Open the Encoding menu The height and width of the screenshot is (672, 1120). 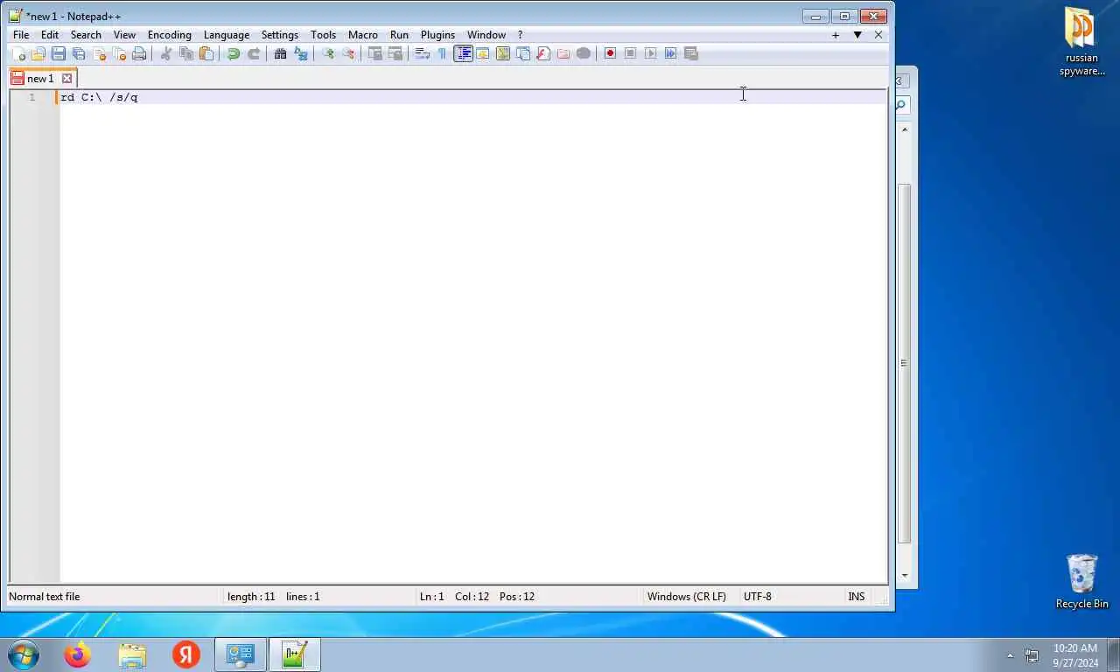pos(170,35)
